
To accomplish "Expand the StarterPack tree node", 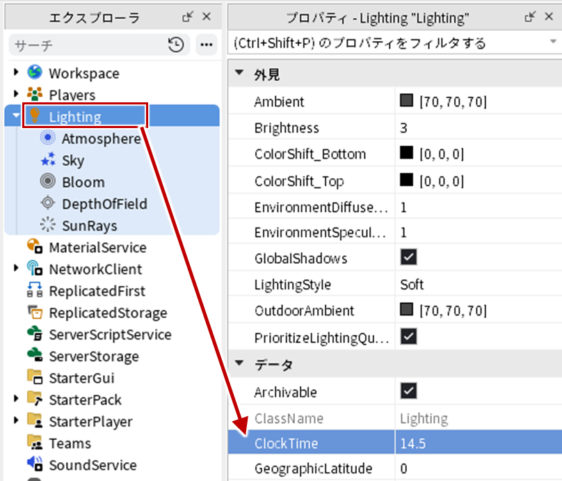I will click(16, 398).
